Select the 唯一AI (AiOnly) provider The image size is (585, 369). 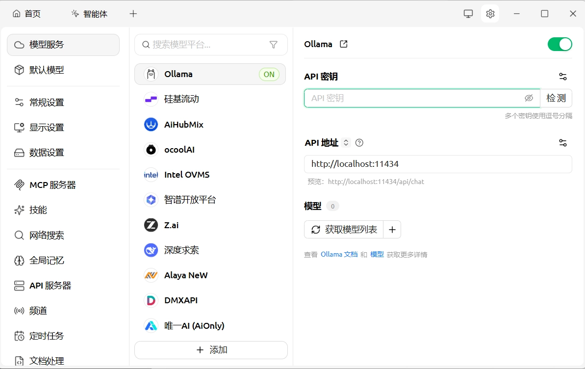(210, 326)
